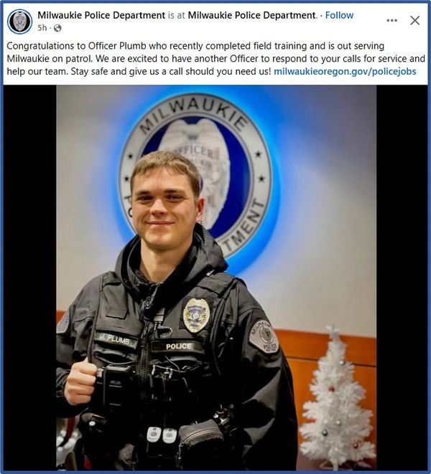
Task: Follow the Milwaukie Police Department page
Action: point(339,15)
